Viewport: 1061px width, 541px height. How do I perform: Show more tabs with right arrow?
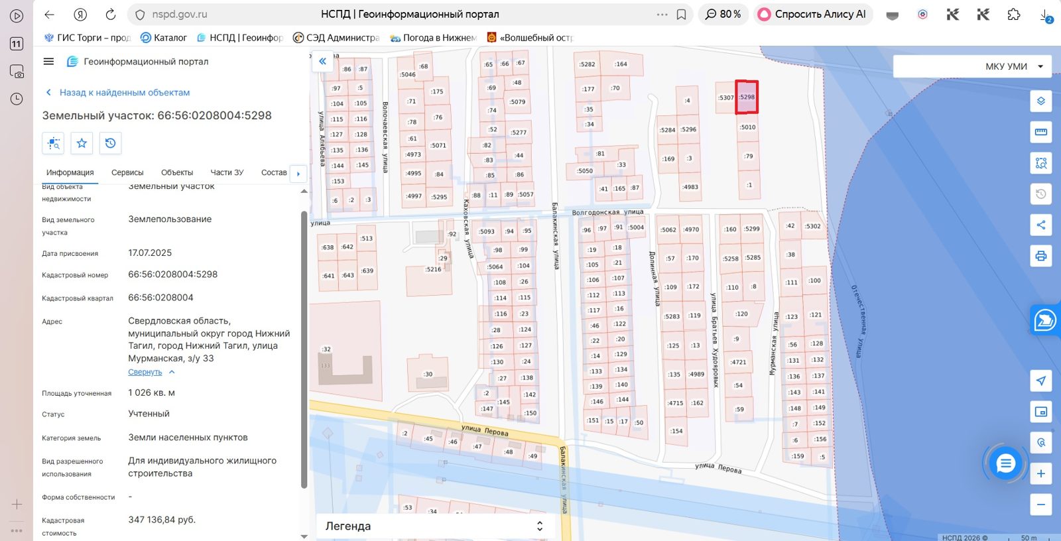(x=298, y=174)
